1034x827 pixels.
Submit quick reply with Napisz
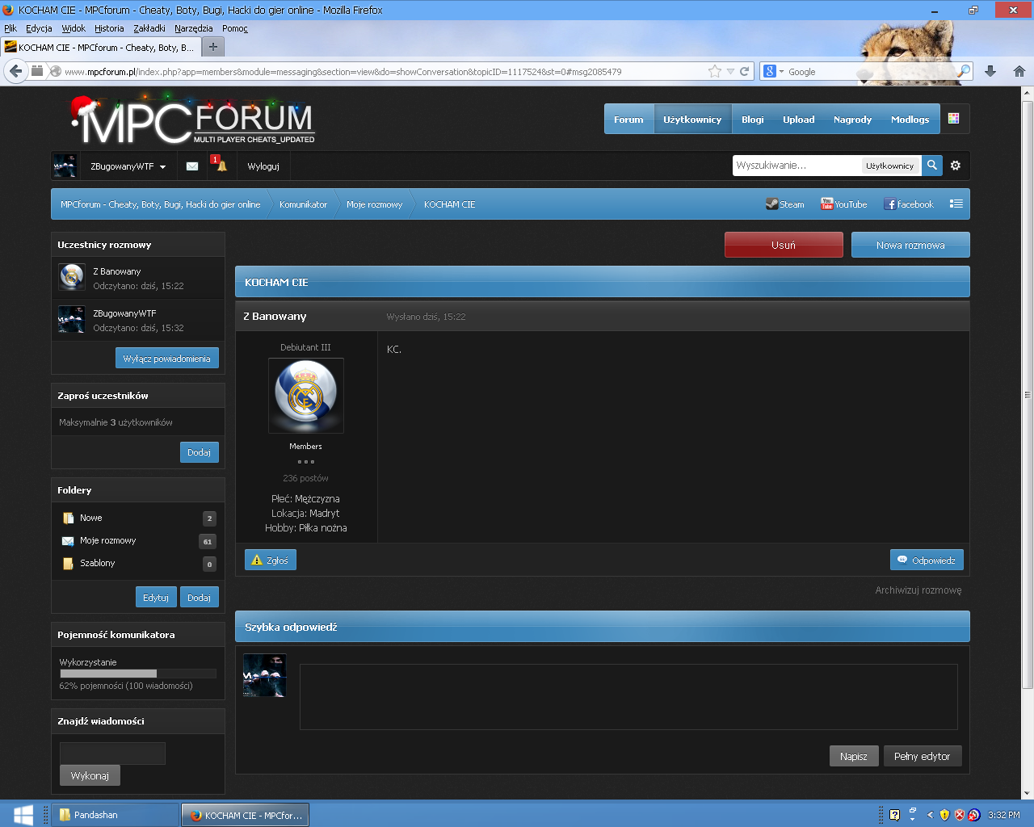pyautogui.click(x=854, y=756)
